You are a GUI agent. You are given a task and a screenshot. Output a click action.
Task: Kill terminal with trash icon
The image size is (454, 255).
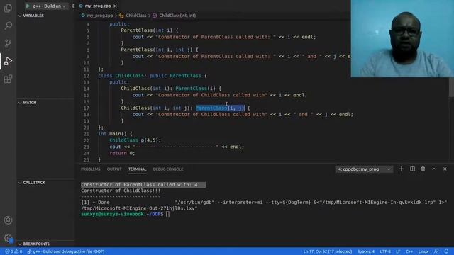[x=423, y=169]
